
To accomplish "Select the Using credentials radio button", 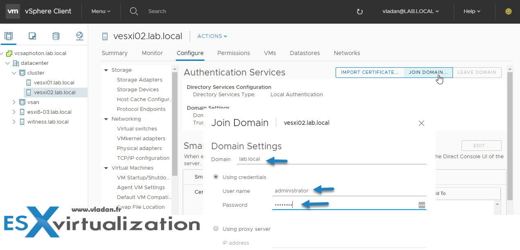I will [216, 177].
